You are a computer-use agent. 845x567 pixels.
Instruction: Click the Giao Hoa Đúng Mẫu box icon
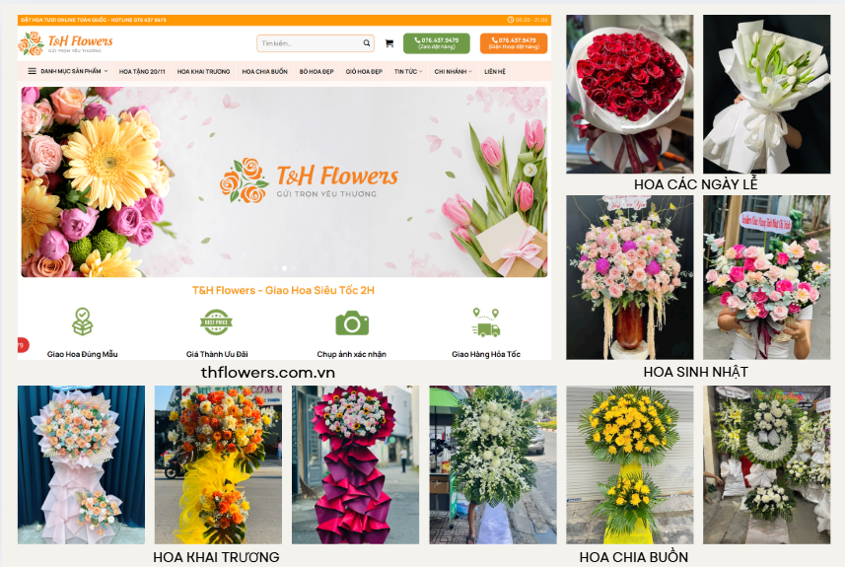(x=83, y=321)
